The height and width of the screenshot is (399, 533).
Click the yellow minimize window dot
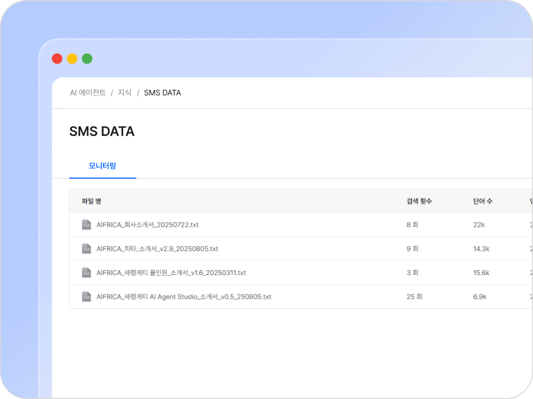point(72,59)
